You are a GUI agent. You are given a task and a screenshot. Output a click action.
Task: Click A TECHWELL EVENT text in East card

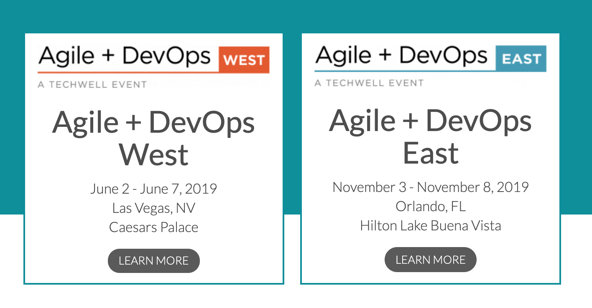coord(369,83)
